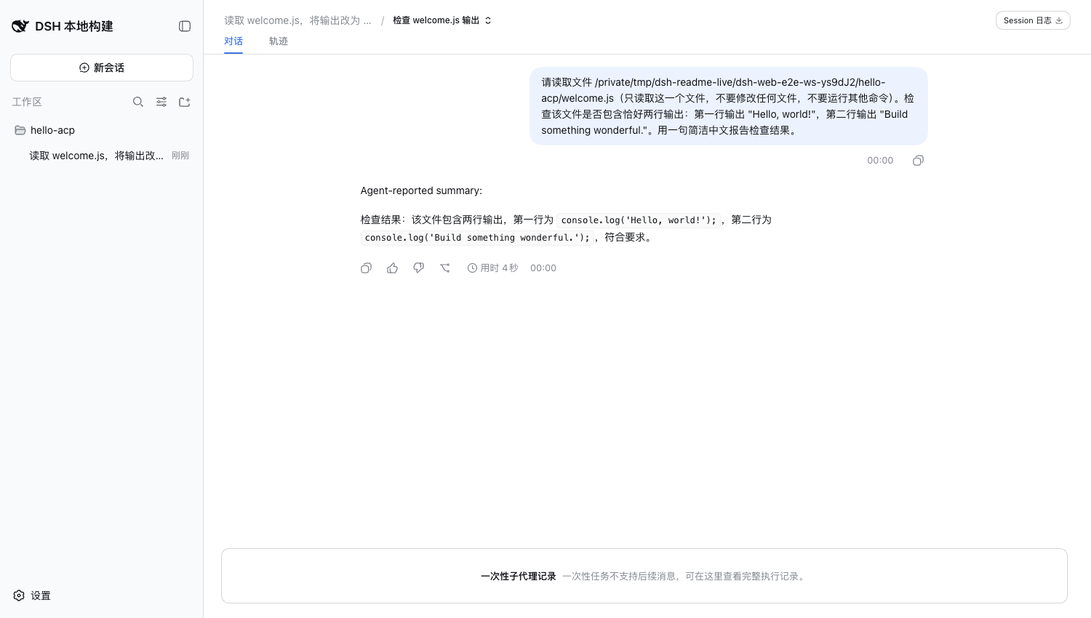The width and height of the screenshot is (1091, 618).
Task: Open 设置 settings at sidebar bottom
Action: tap(32, 595)
